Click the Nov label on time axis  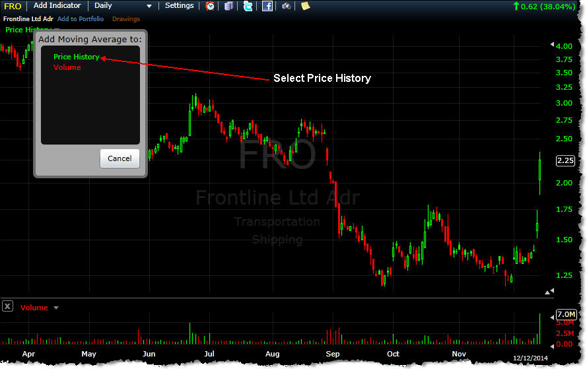(459, 354)
